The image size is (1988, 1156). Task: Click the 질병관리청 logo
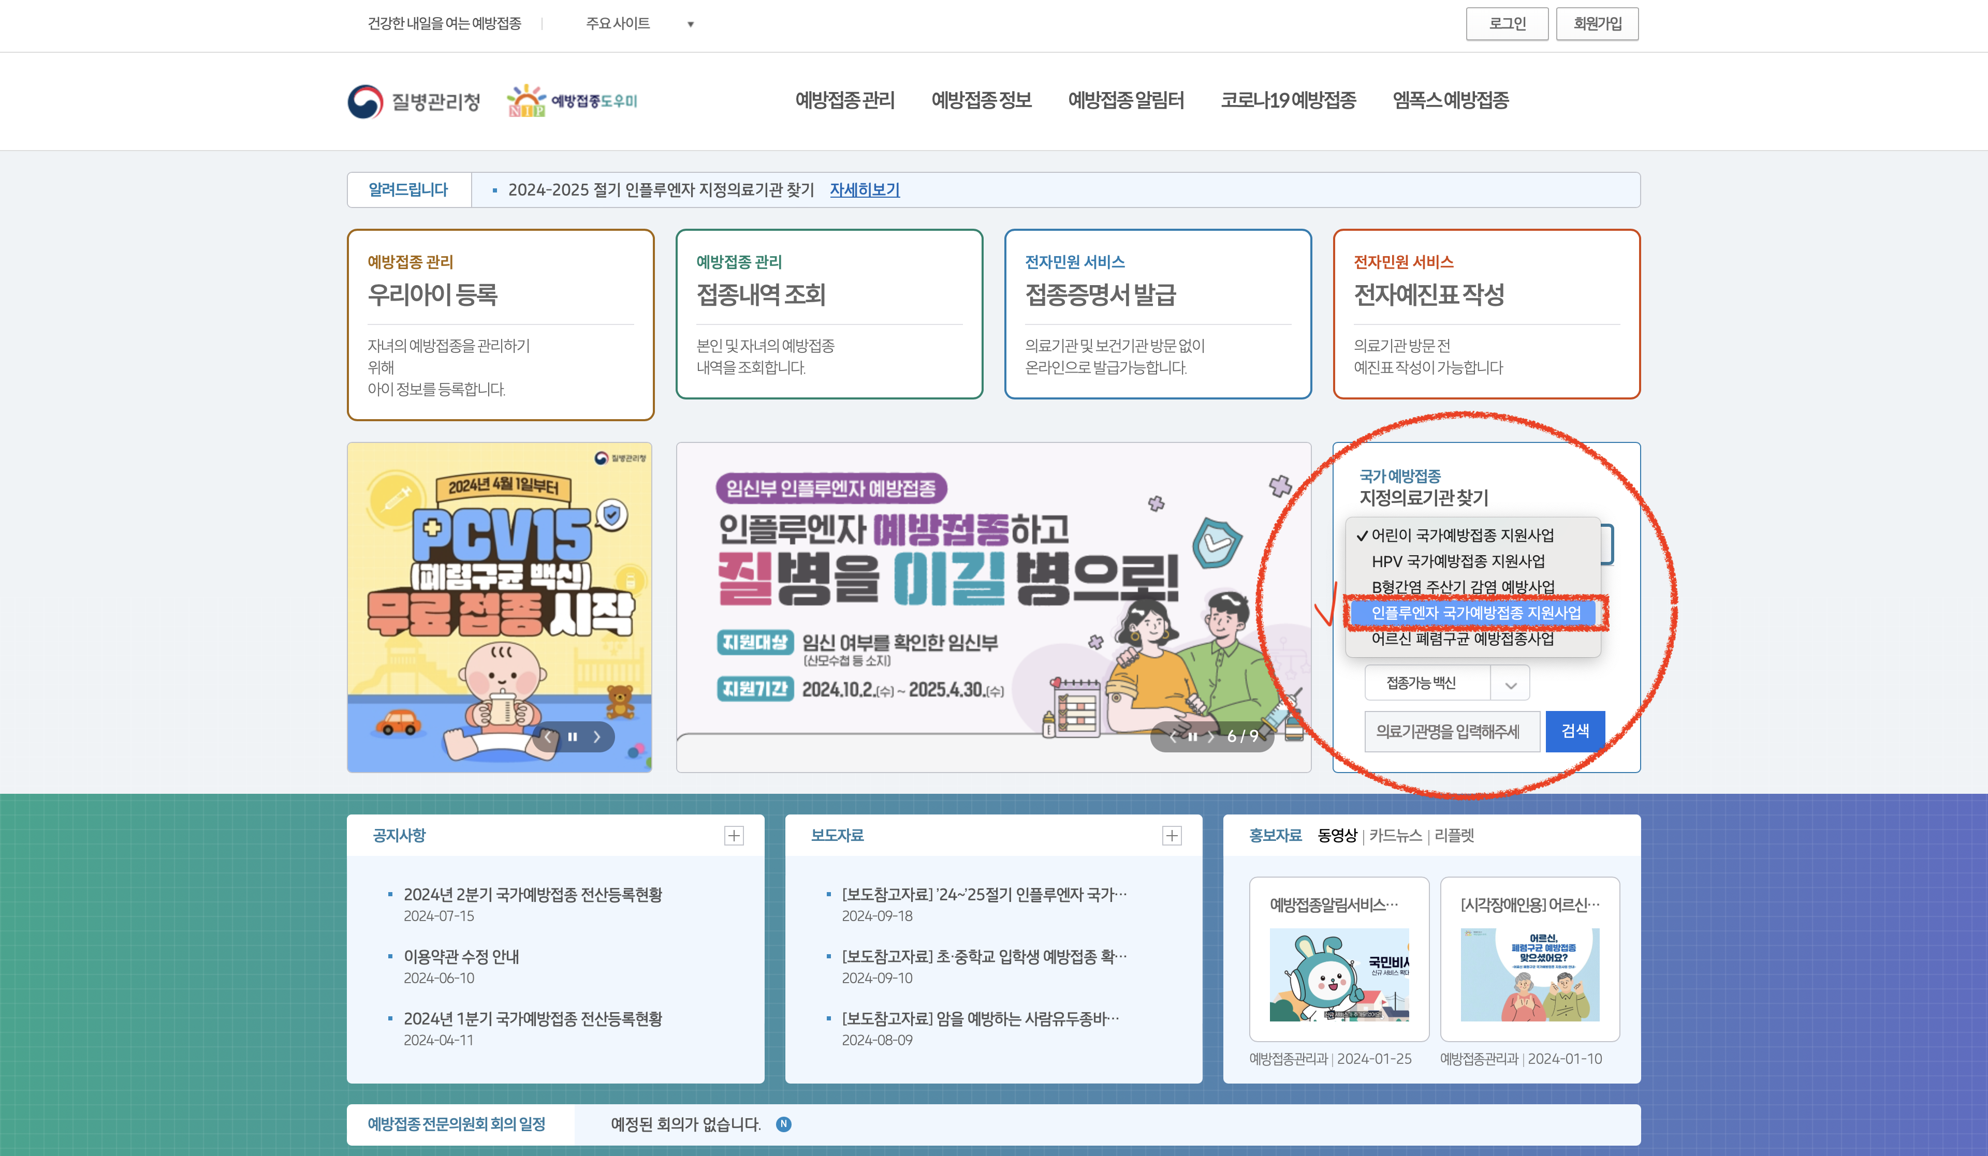[x=414, y=102]
